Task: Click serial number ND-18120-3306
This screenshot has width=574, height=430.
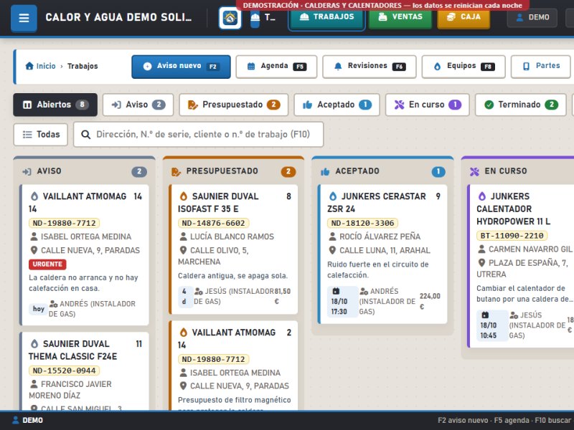Action: click(363, 223)
